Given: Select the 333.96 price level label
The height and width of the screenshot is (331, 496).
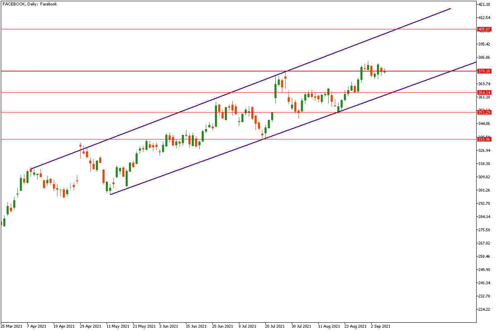Looking at the screenshot, I should pos(484,139).
